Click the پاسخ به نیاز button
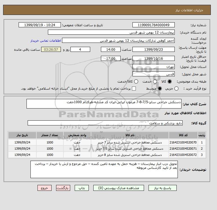217x210 pixels. pyautogui.click(x=163, y=188)
